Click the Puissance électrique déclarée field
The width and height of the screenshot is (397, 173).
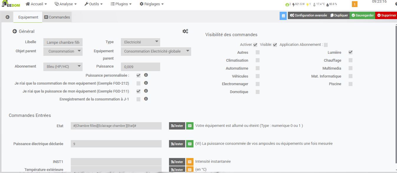[116, 144]
